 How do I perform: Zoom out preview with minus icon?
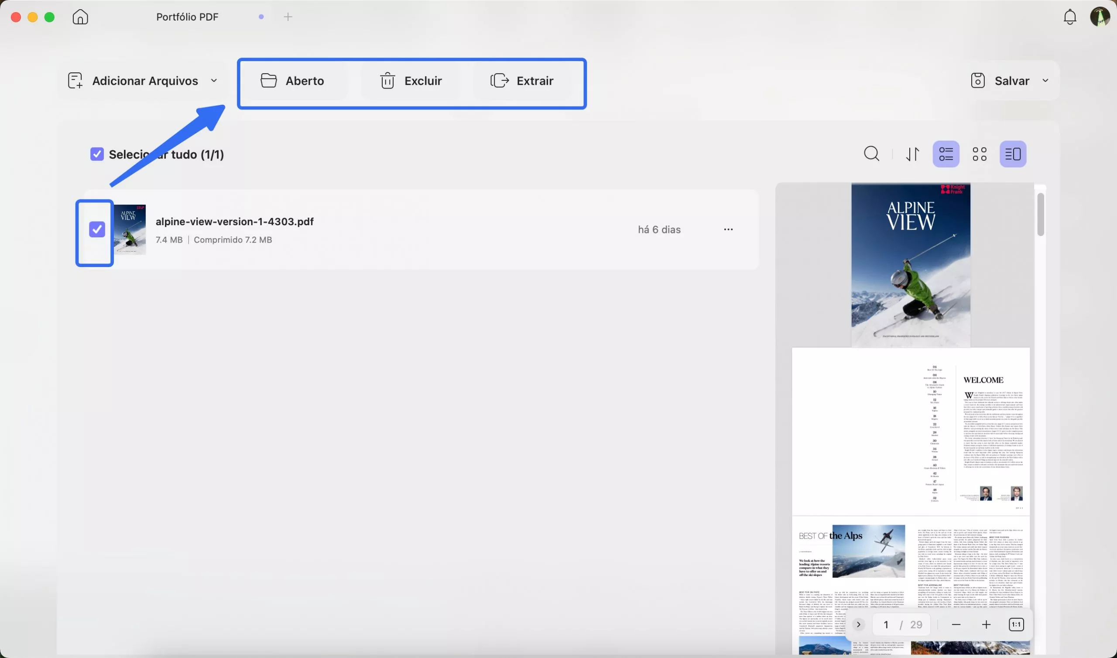click(956, 625)
